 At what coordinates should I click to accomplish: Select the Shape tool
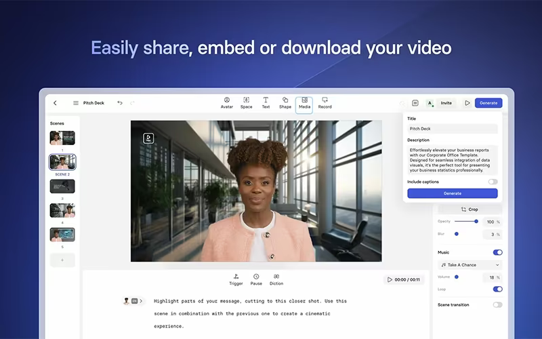[285, 103]
